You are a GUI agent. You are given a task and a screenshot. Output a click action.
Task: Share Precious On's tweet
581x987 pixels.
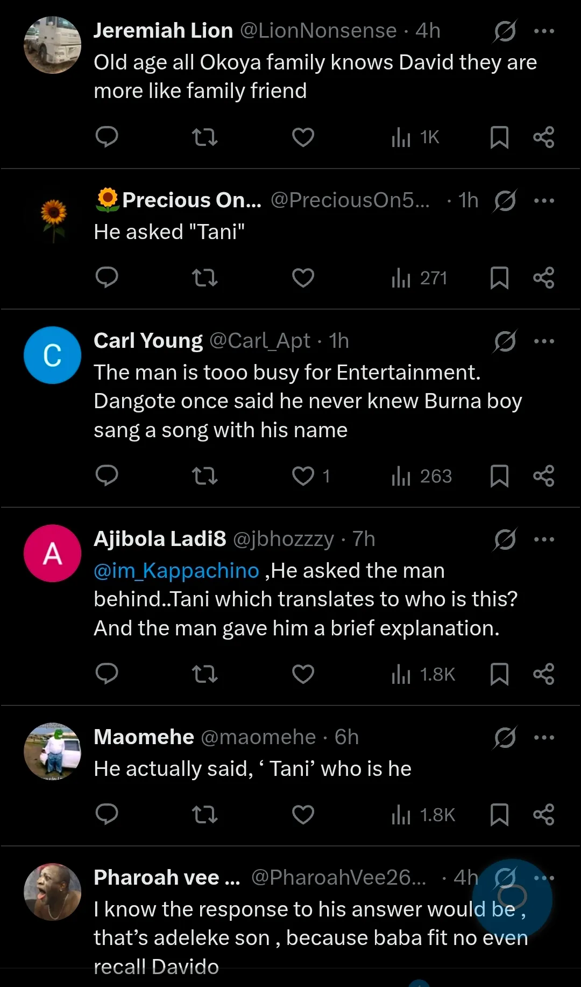click(543, 278)
